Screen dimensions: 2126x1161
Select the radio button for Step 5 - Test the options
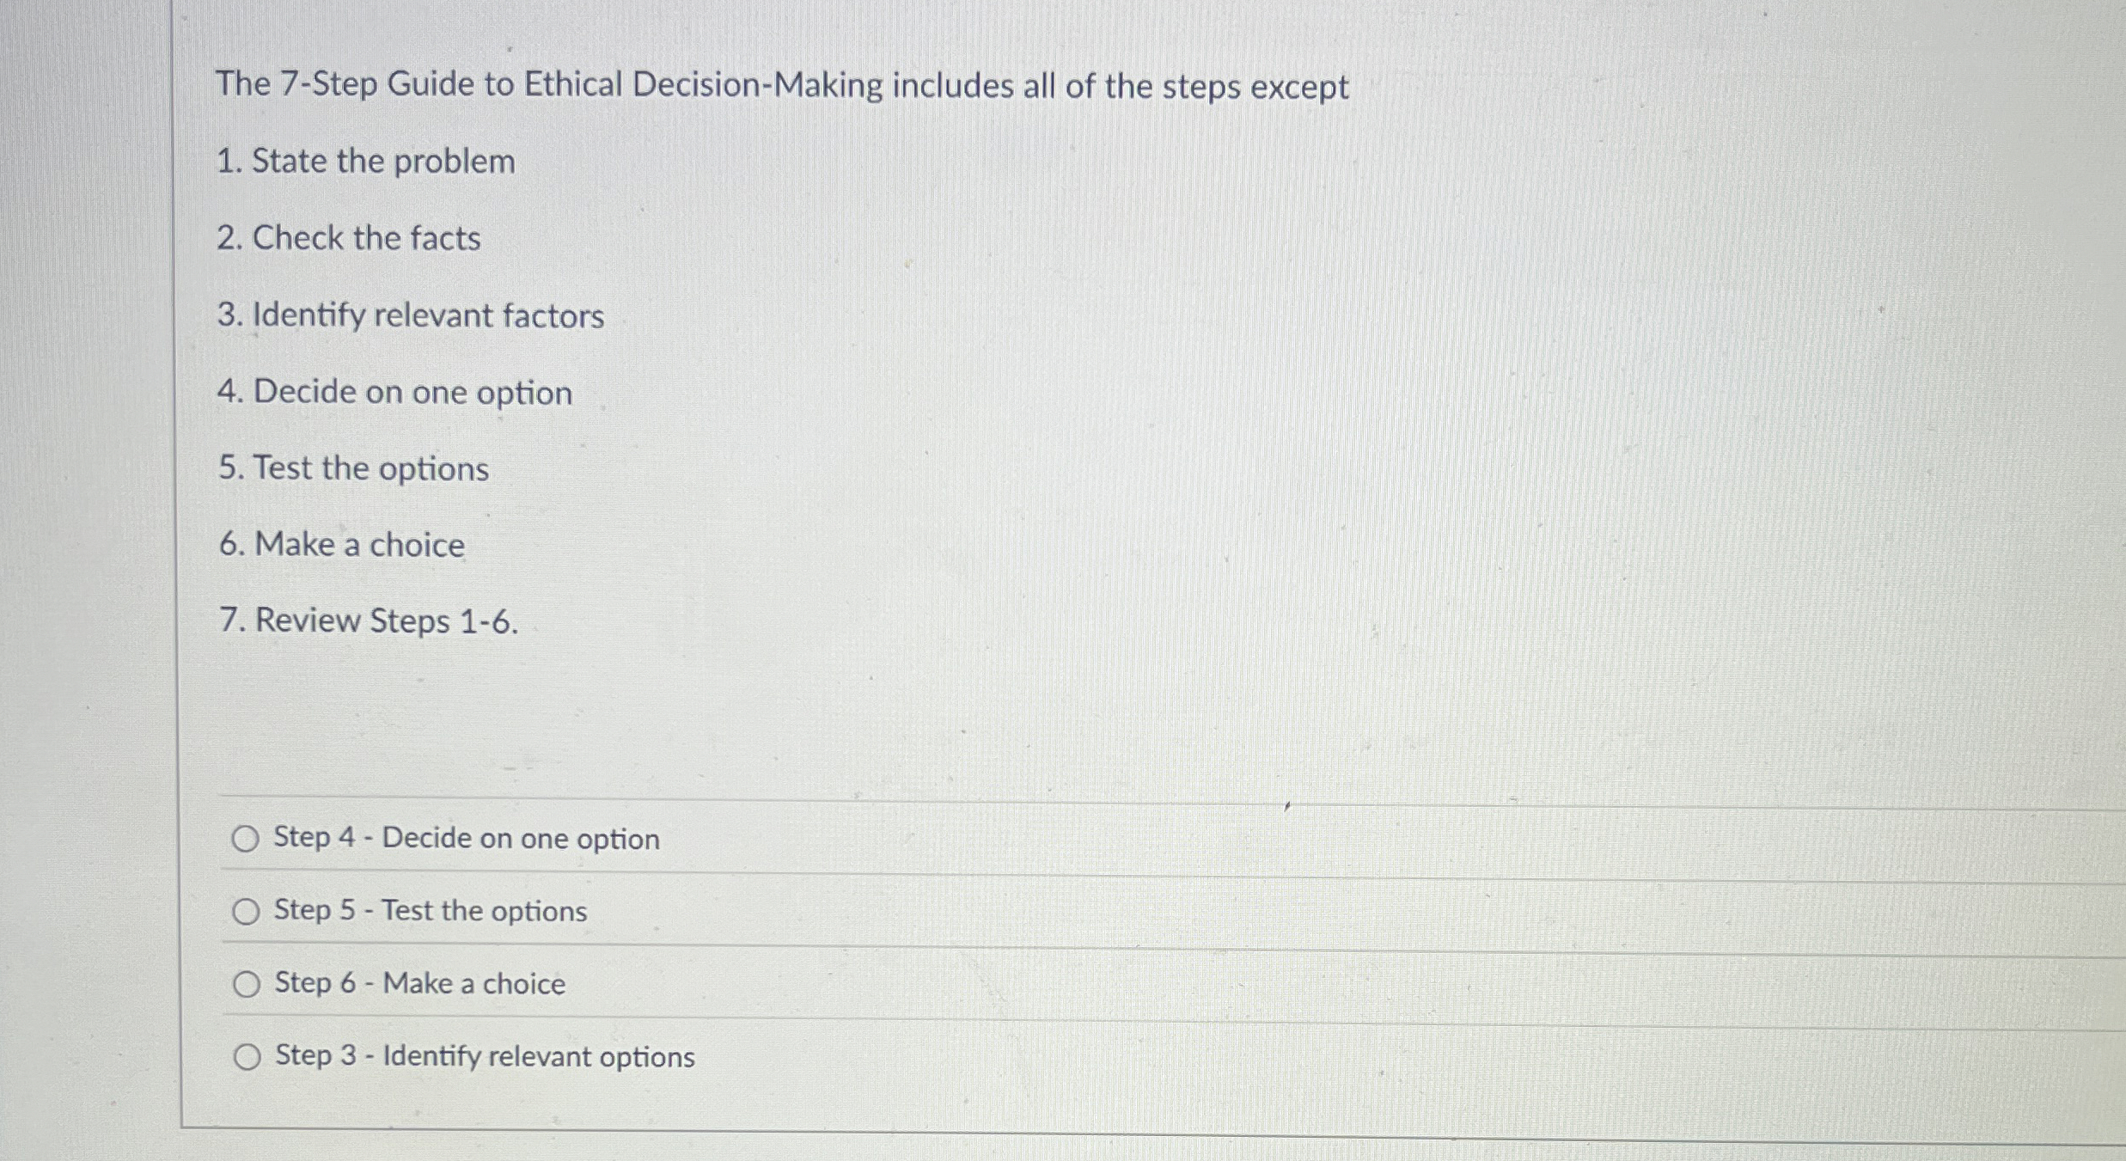coord(246,912)
